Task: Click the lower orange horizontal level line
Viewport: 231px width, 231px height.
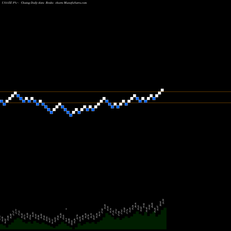Action: click(x=115, y=103)
